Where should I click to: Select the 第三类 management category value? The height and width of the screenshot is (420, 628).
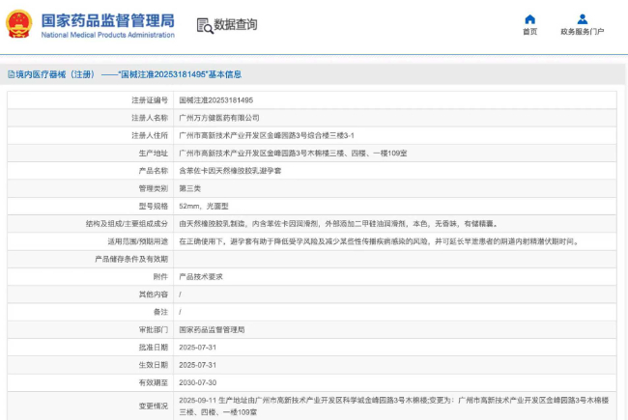(x=190, y=188)
